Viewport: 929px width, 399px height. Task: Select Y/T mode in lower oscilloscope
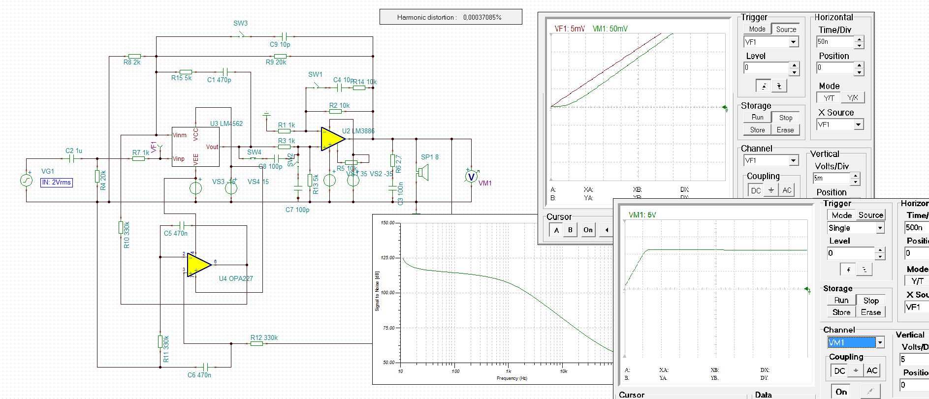coord(917,281)
